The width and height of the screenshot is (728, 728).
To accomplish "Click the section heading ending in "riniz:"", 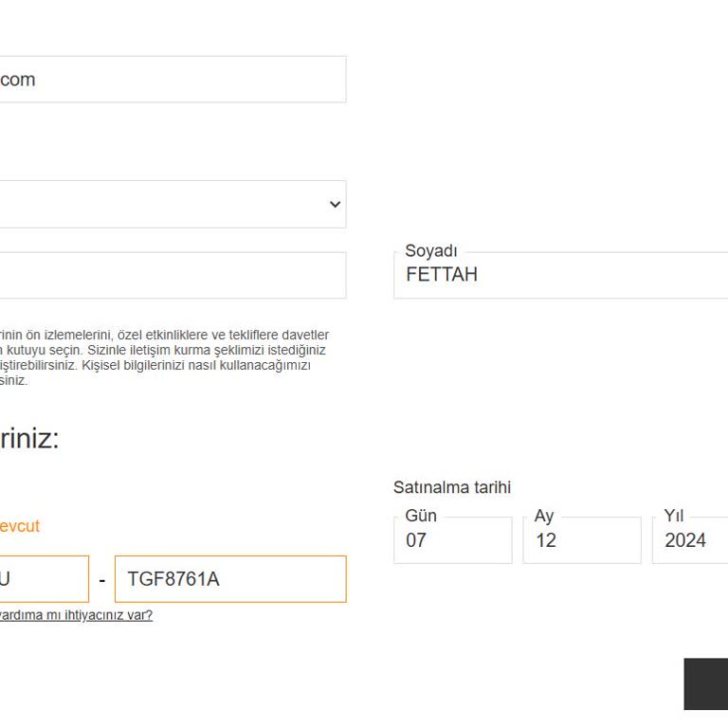I will click(x=29, y=439).
